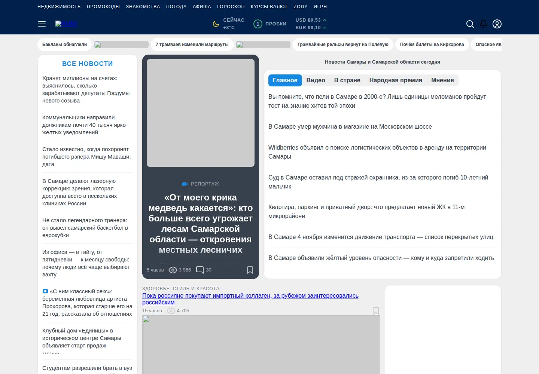
Task: Open the Народная премия tab
Action: point(396,80)
